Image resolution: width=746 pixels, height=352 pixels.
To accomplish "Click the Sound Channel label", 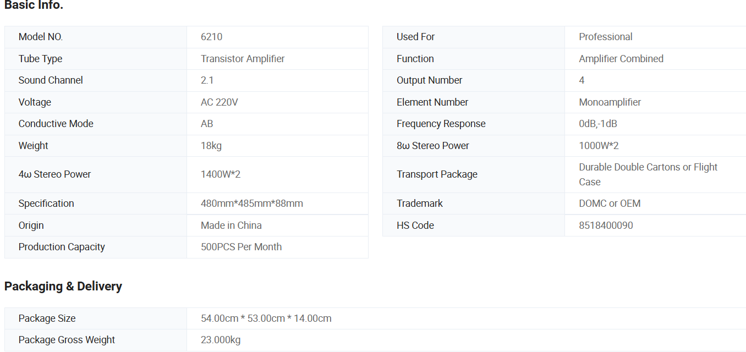I will point(51,80).
